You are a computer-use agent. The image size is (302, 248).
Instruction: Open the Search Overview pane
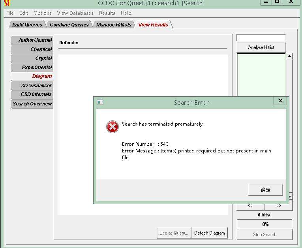coord(32,104)
